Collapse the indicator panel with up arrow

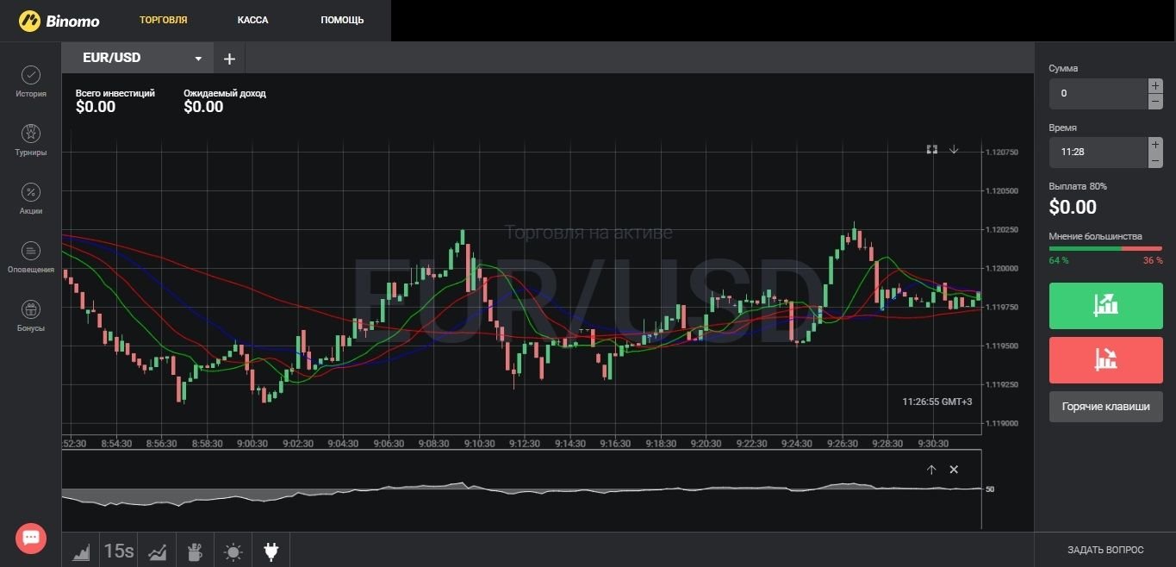[931, 470]
